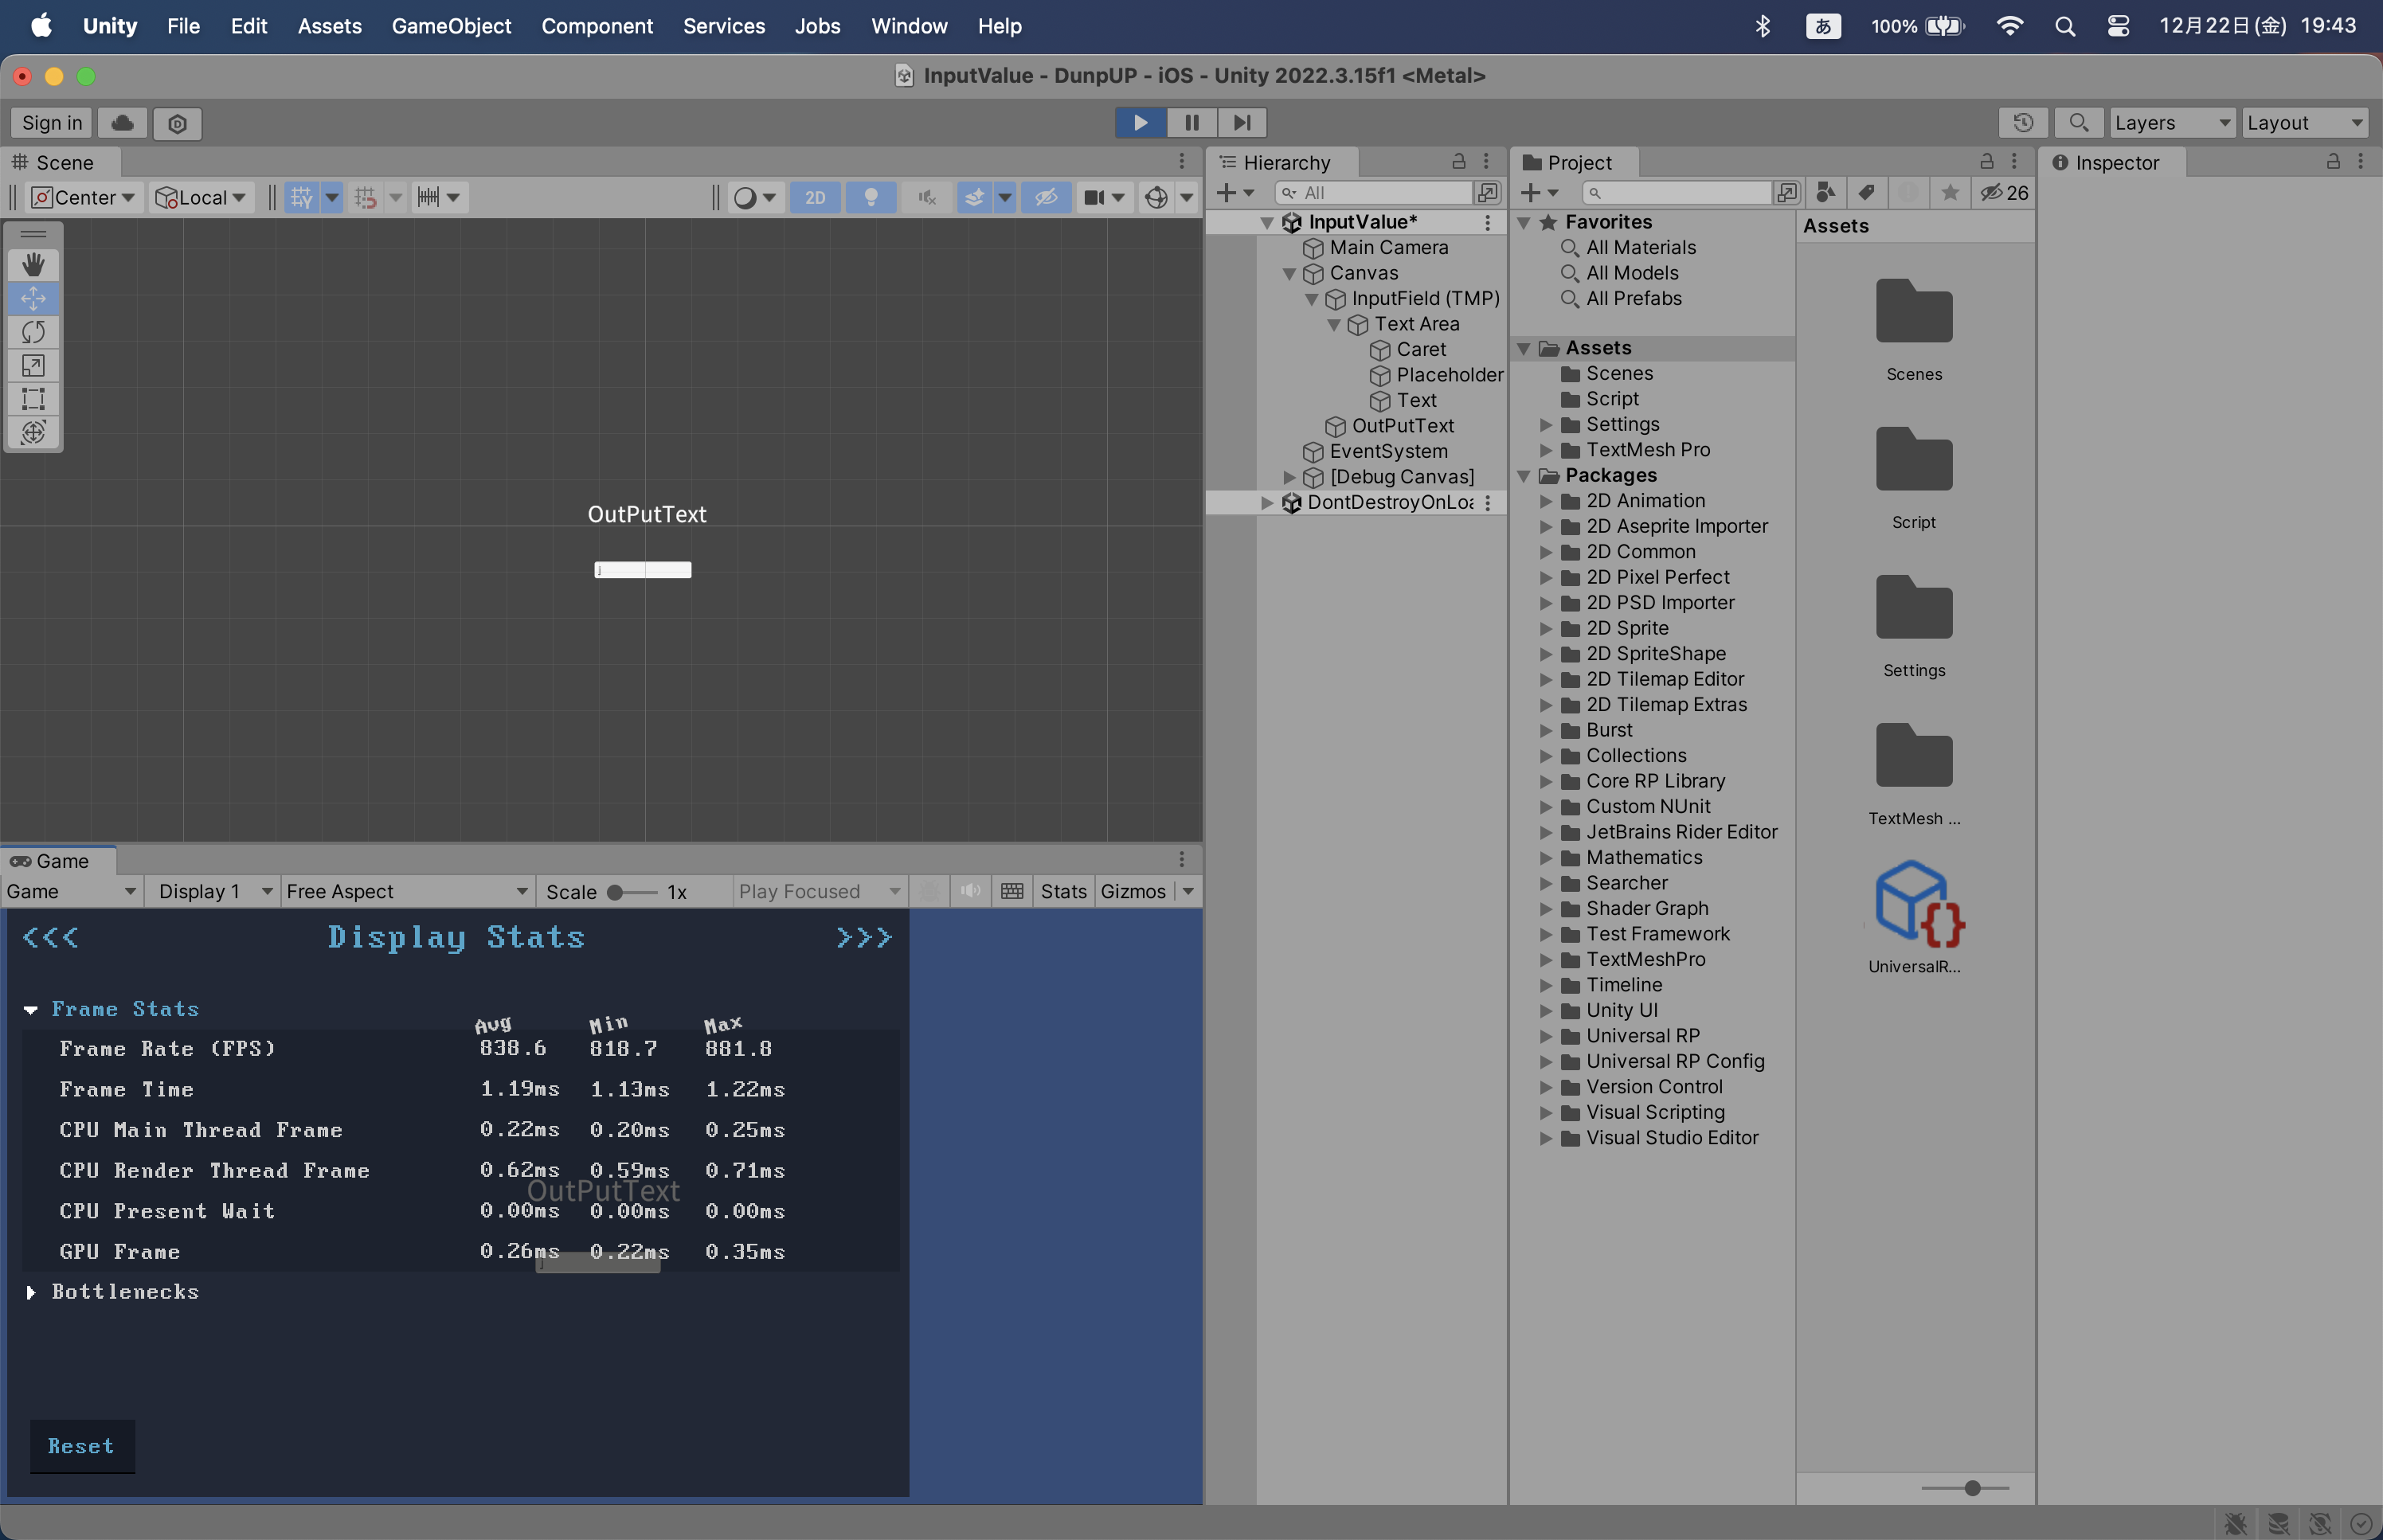This screenshot has height=1540, width=2383.
Task: Select the Hand tool in the Scene toolbar
Action: 34,264
